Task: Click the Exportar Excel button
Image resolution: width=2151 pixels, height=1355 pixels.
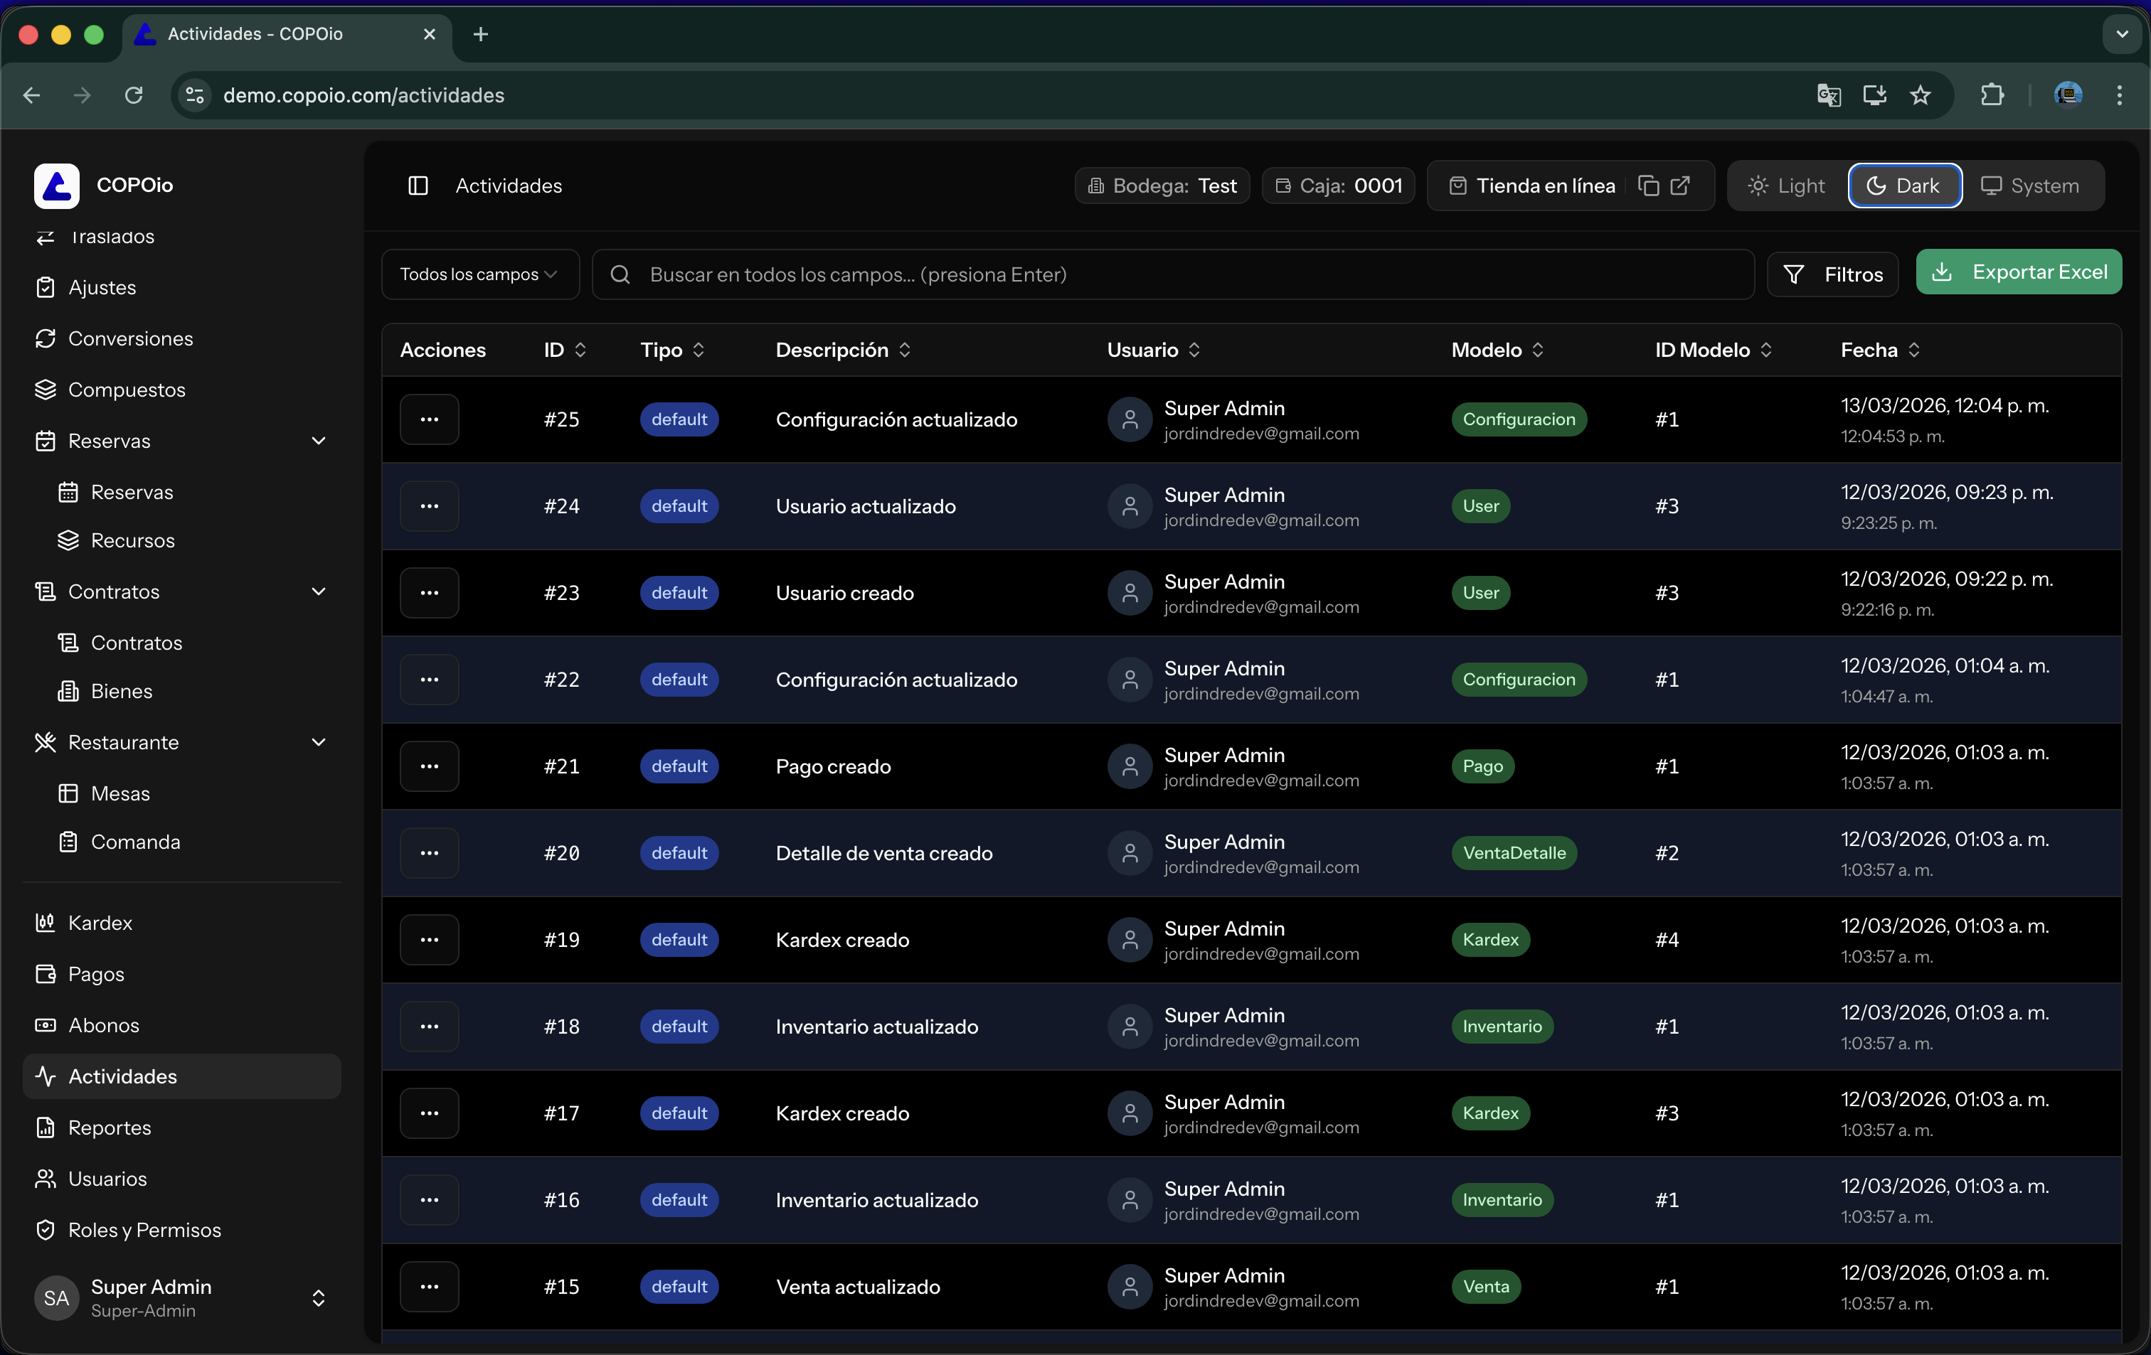Action: (2019, 272)
